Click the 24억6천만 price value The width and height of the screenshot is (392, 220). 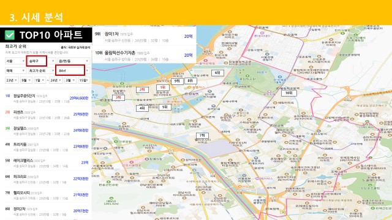(x=81, y=130)
